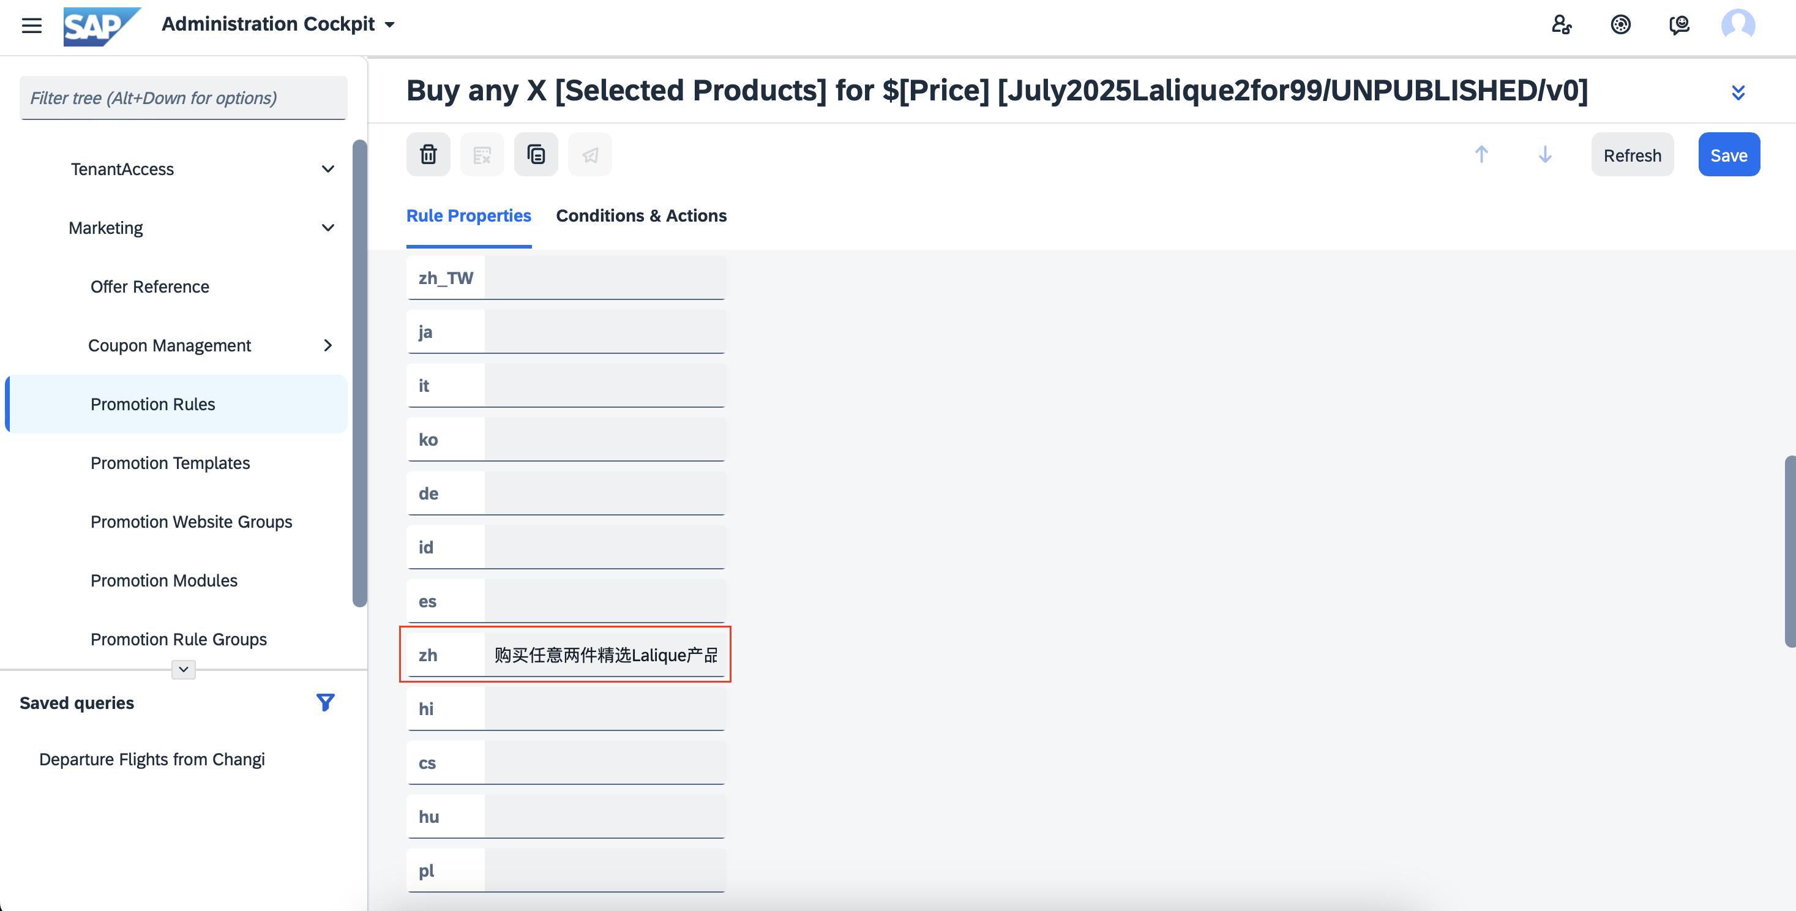Click the target/settings circle icon in header
Screen dimensions: 1796x911
[x=1620, y=25]
